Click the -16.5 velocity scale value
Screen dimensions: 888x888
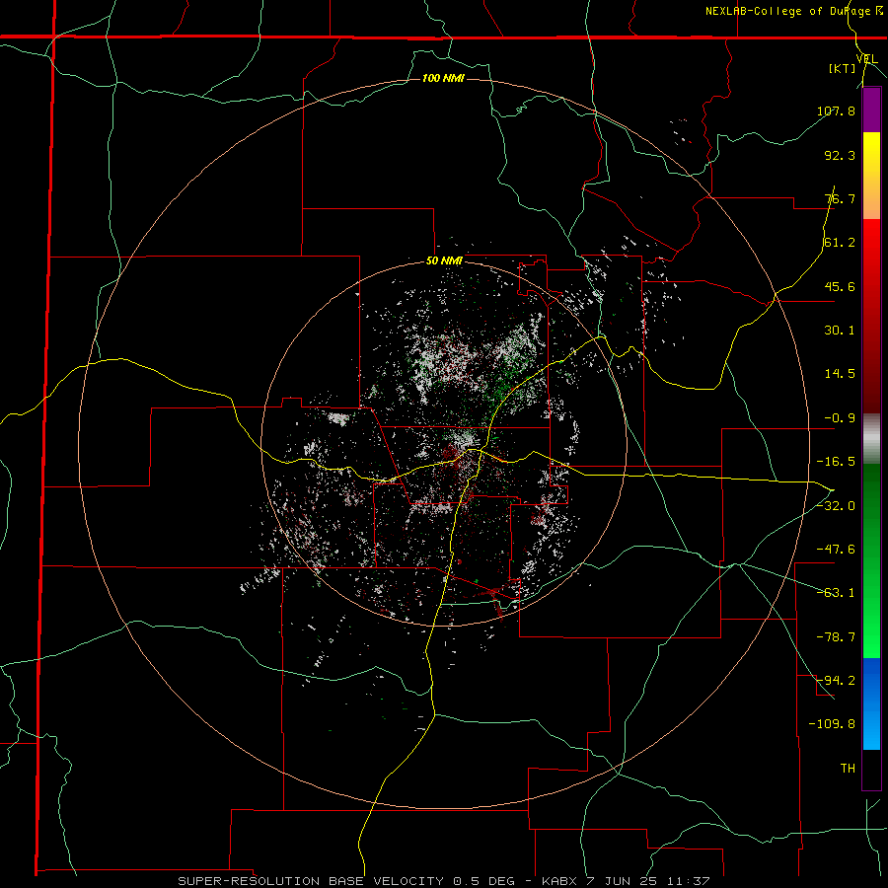[x=836, y=462]
